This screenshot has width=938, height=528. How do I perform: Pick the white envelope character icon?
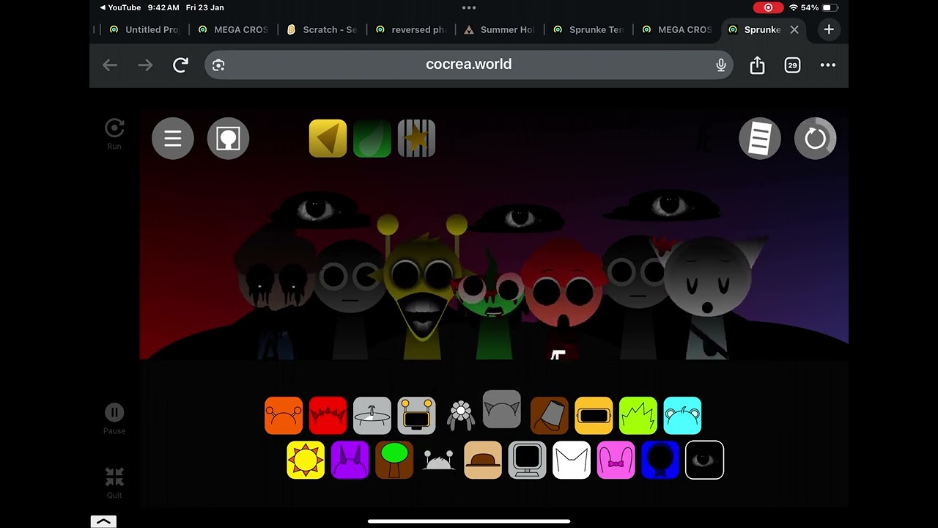click(572, 460)
